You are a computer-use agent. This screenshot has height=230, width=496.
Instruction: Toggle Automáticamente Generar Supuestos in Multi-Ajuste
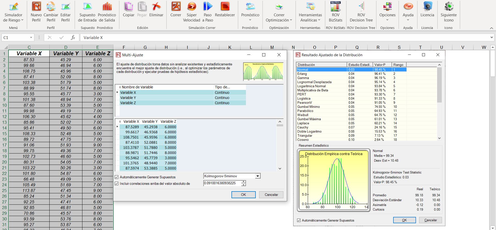coord(117,177)
